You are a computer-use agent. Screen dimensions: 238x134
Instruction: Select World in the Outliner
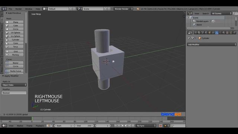[x=199, y=25]
